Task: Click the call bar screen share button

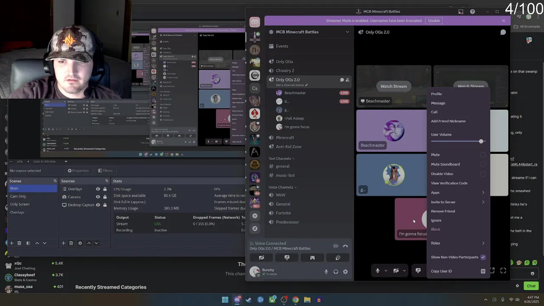Action: [418, 271]
